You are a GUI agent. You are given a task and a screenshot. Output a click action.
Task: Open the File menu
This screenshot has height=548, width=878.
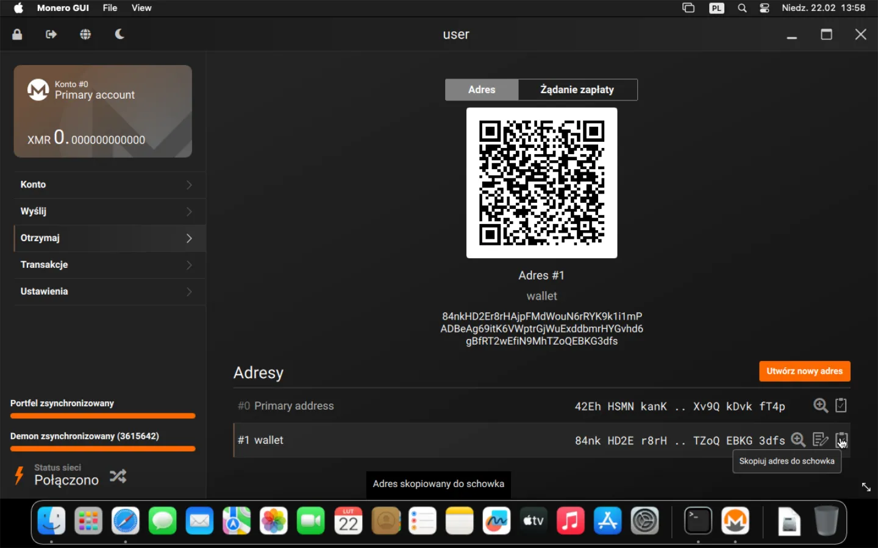coord(110,8)
